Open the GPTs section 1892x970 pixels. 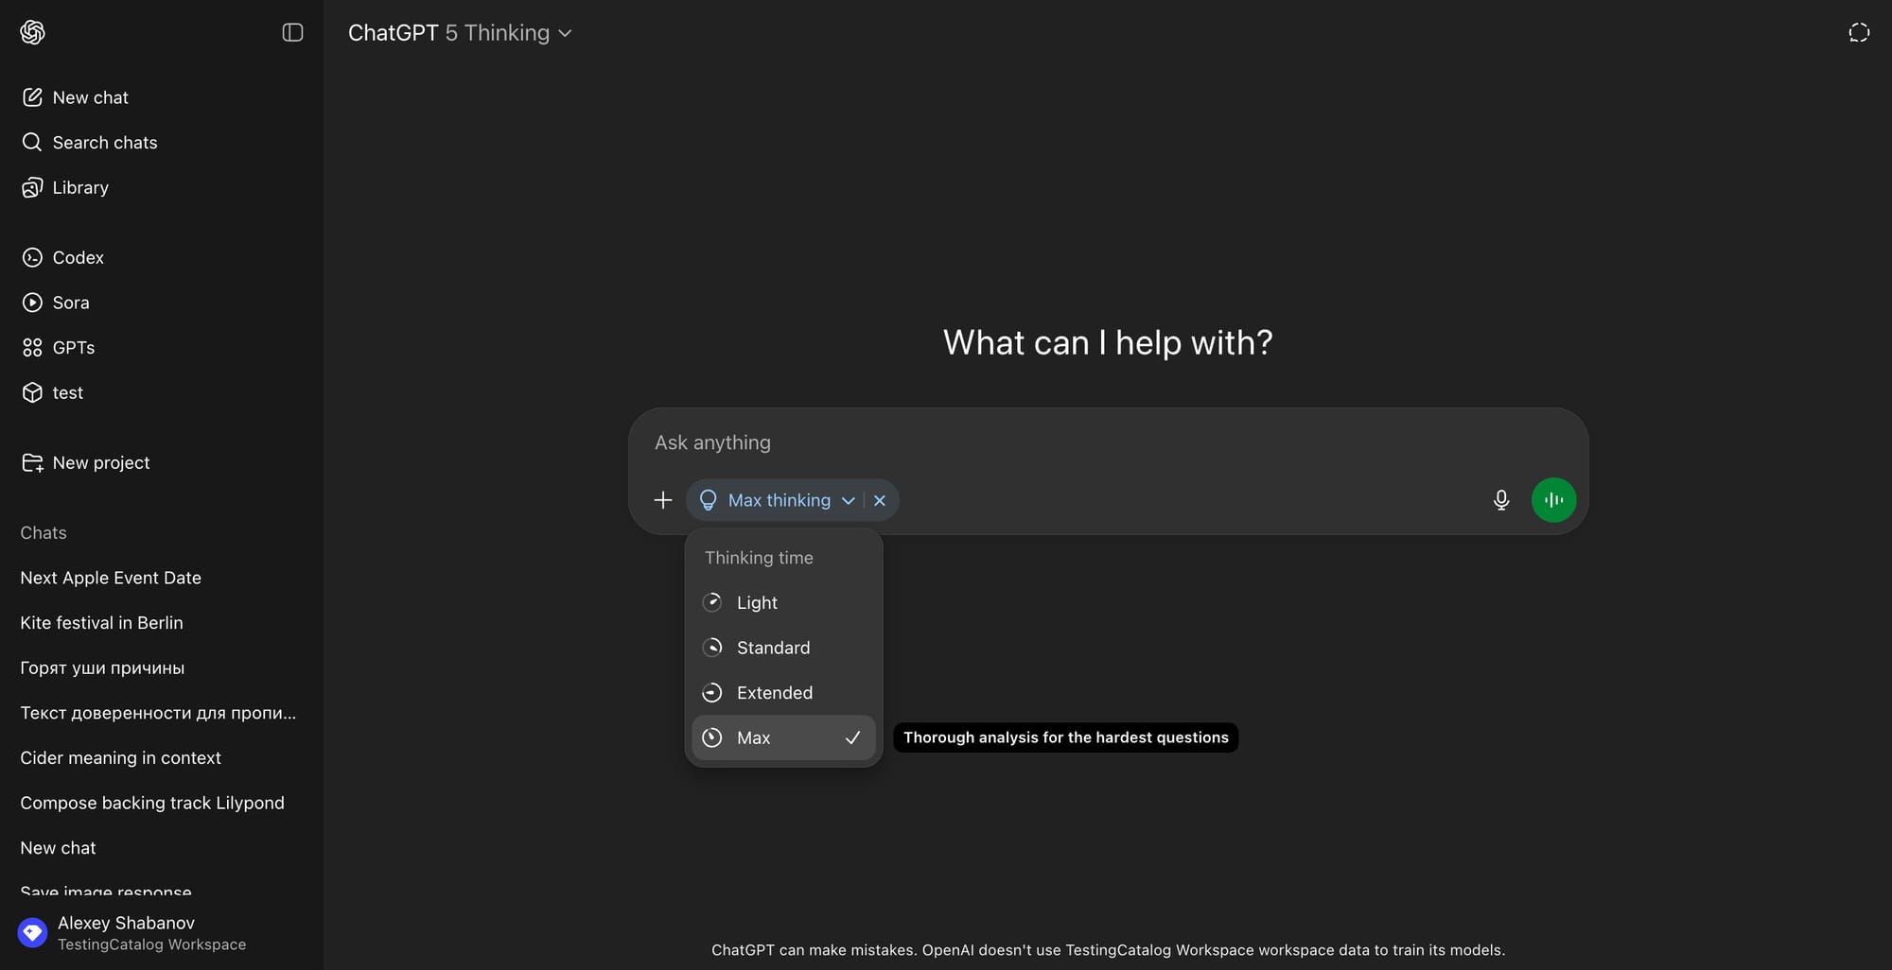(x=73, y=348)
